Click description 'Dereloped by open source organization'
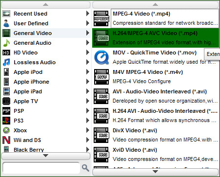Screen dimensions: 220x177 (159, 101)
